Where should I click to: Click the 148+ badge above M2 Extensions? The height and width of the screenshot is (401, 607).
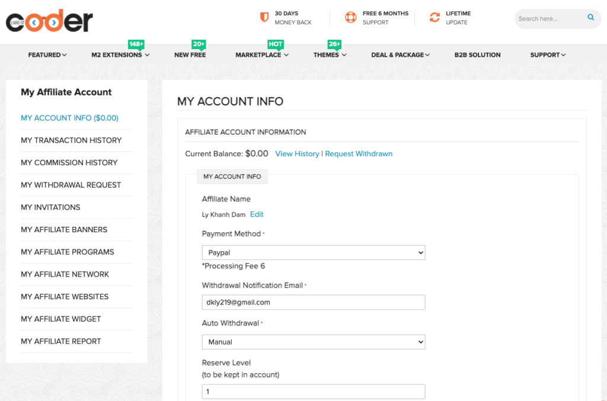tap(136, 44)
